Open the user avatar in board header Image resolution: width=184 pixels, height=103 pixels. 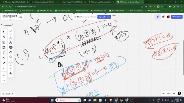pos(168,17)
